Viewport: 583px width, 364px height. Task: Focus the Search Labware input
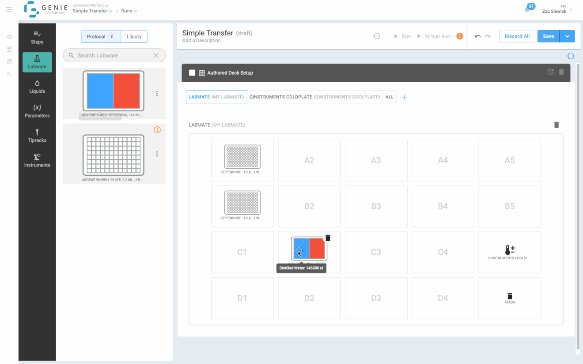pos(114,55)
